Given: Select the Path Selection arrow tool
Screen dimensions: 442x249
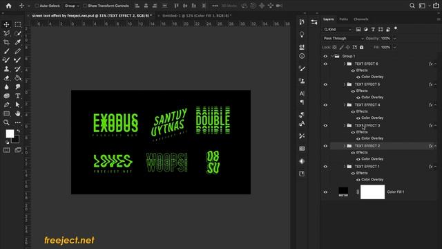Looking at the screenshot, I should pyautogui.click(x=18, y=104).
